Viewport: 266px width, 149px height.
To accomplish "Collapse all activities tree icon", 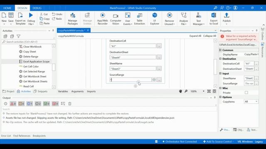I will click(x=12, y=36).
